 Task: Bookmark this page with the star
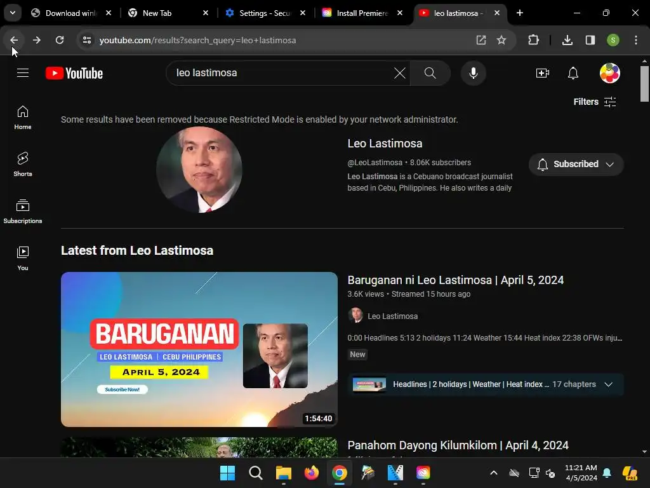coord(501,40)
